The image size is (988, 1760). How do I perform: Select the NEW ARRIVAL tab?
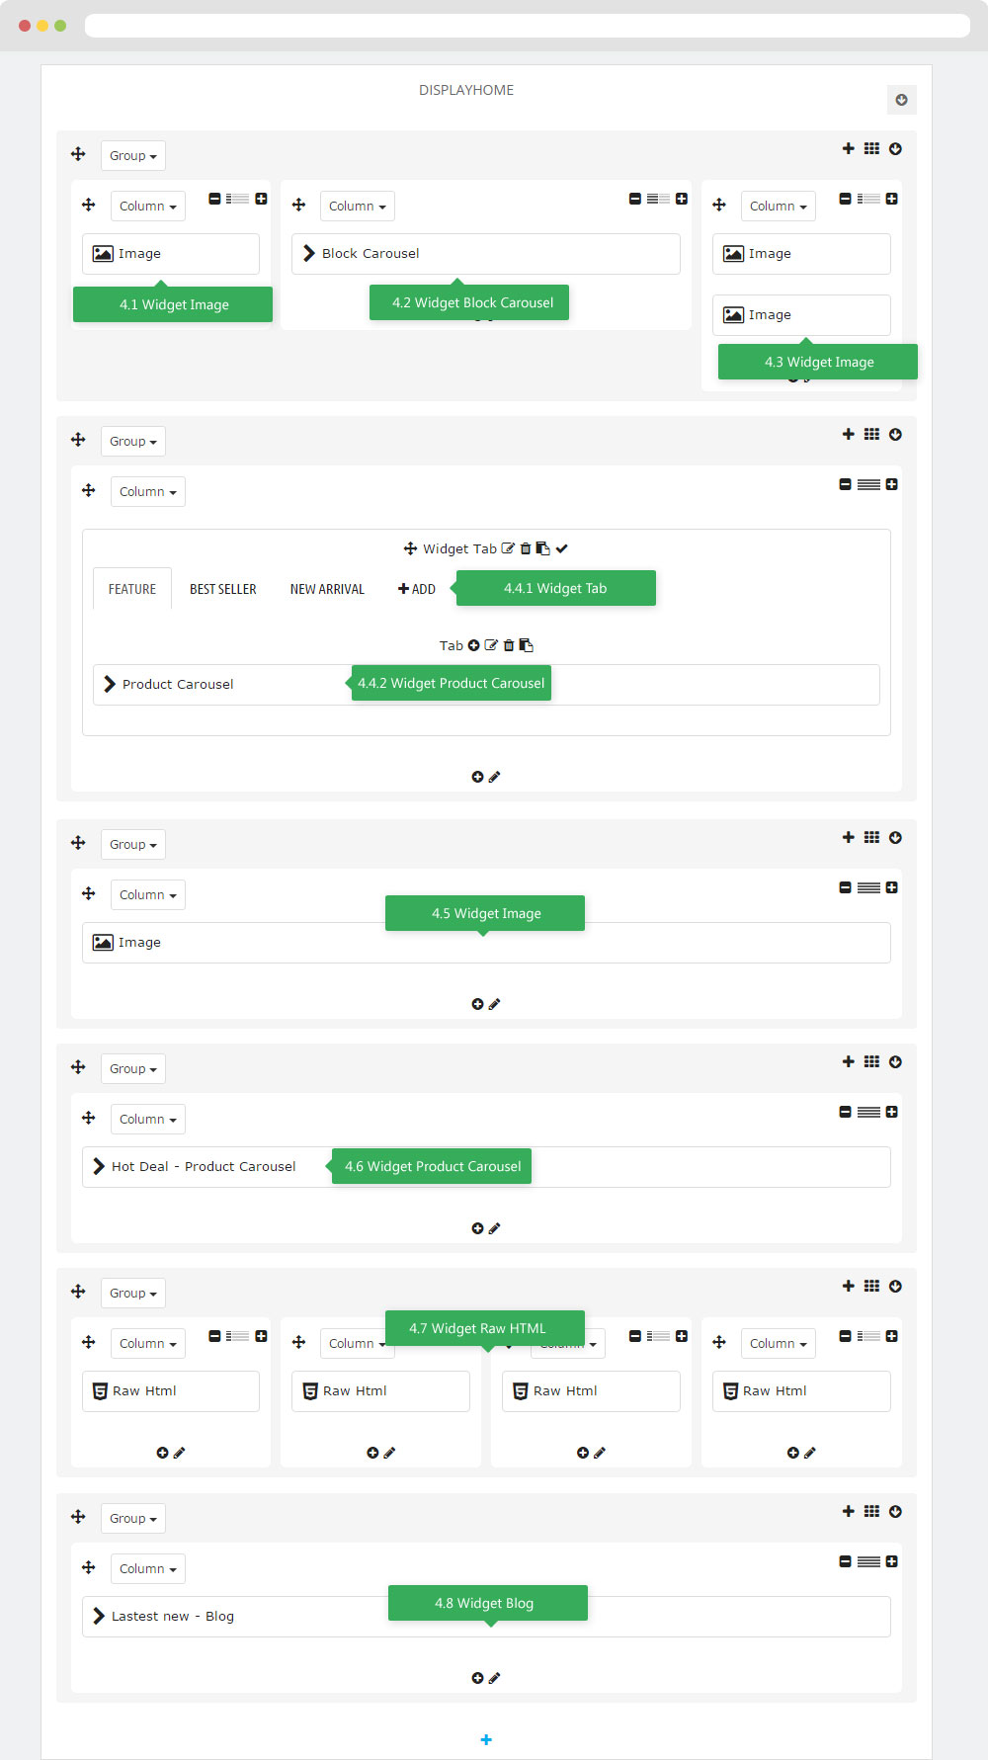point(327,589)
